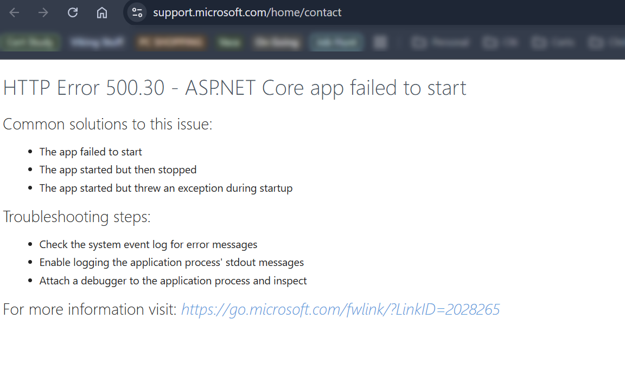Go forward to the next page

(42, 12)
